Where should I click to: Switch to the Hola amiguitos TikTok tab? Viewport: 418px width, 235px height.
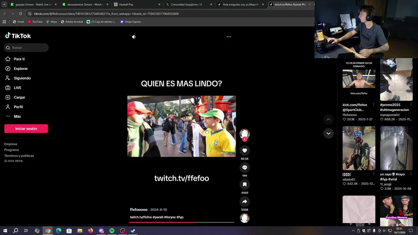[x=241, y=5]
